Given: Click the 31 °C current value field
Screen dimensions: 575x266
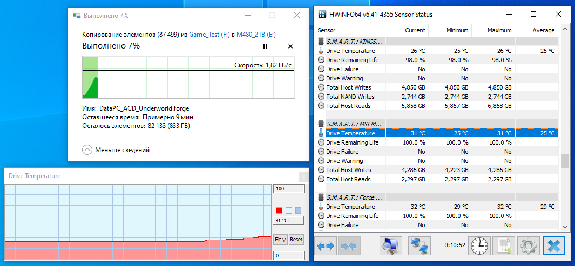Looking at the screenshot, I should pos(289,221).
